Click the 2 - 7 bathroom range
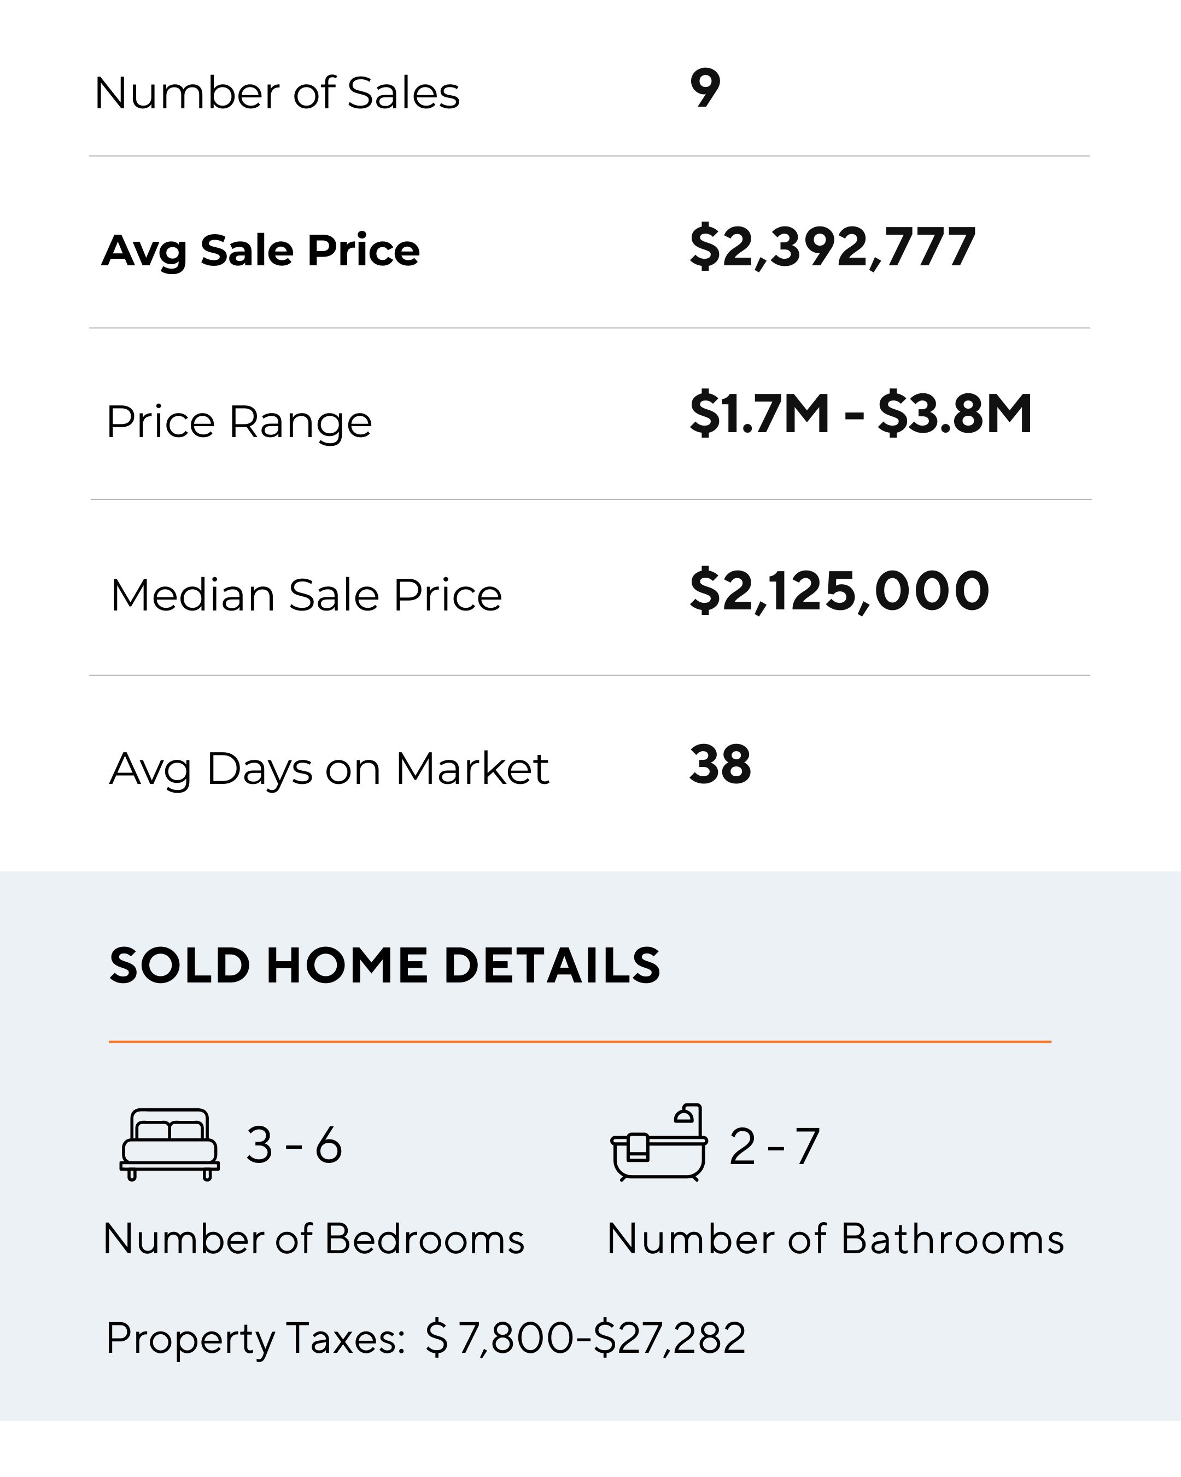Screen dimensions: 1181x1477 (x=774, y=1146)
